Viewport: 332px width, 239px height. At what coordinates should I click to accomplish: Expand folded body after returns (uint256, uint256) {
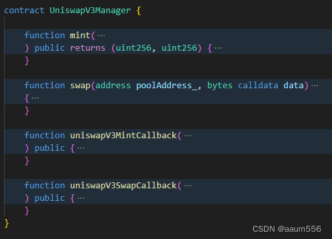(218, 48)
